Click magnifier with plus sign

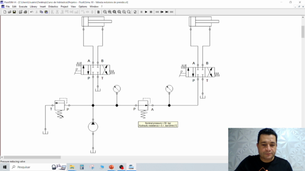124,12
